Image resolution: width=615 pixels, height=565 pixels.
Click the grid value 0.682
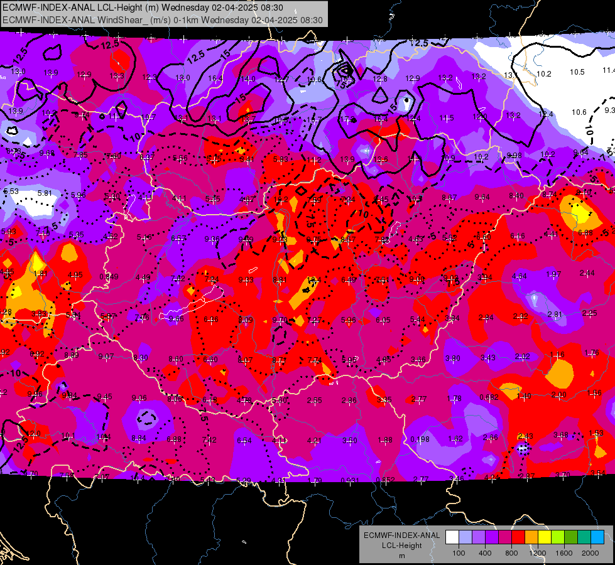489,397
